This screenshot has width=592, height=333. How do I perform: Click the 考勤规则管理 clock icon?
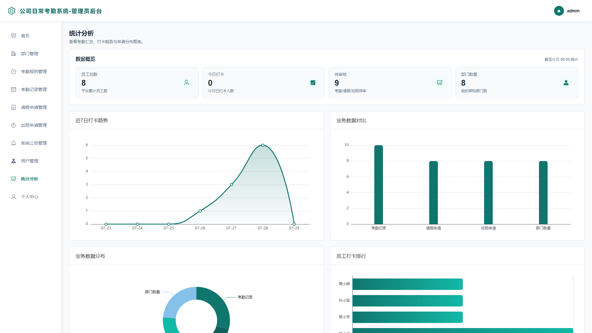coord(14,72)
